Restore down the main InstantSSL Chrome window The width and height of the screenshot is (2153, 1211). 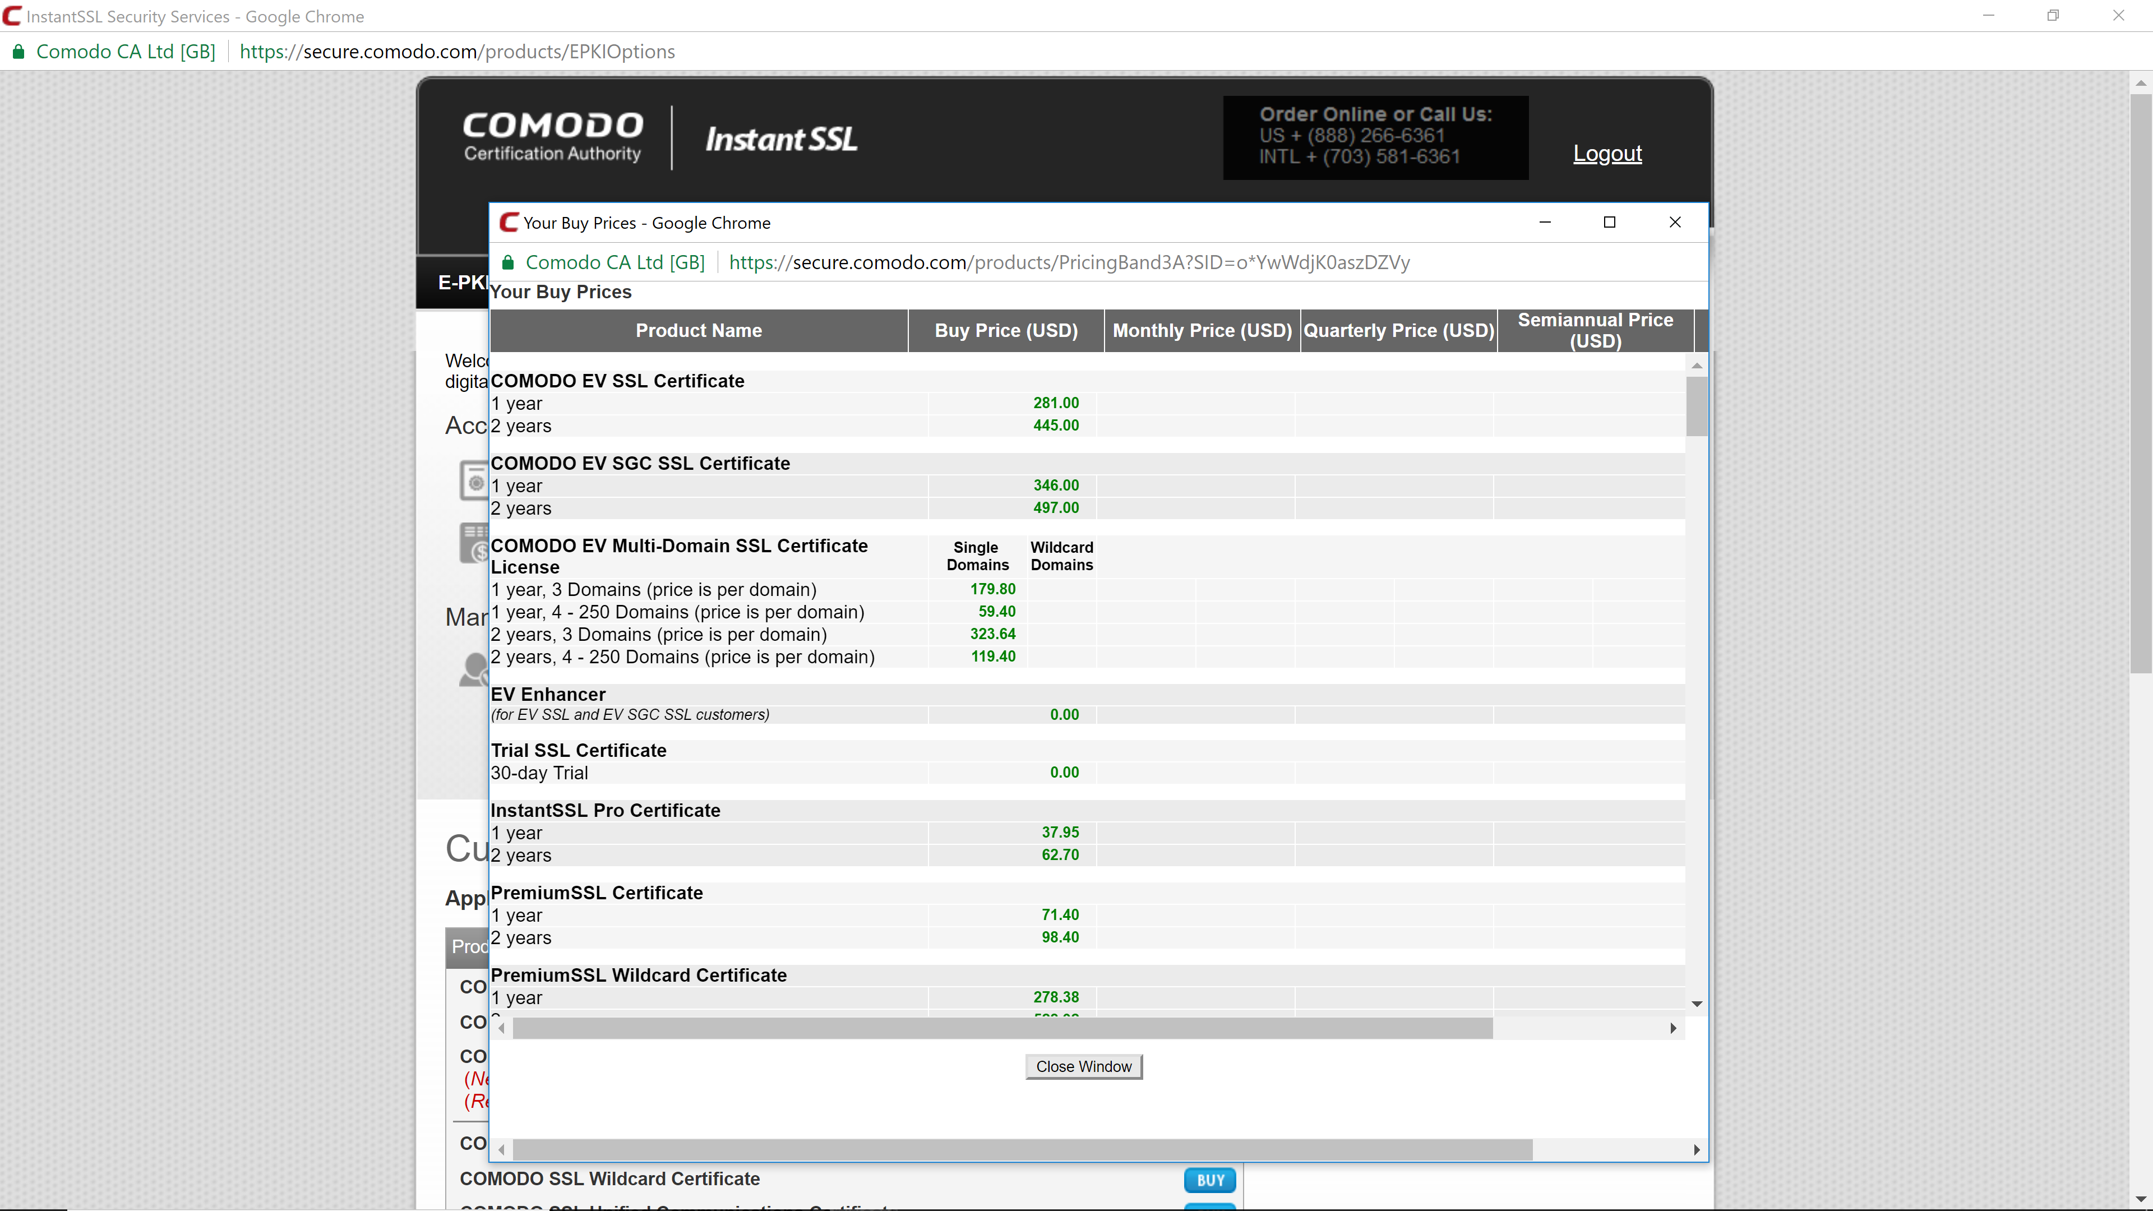click(x=2053, y=16)
